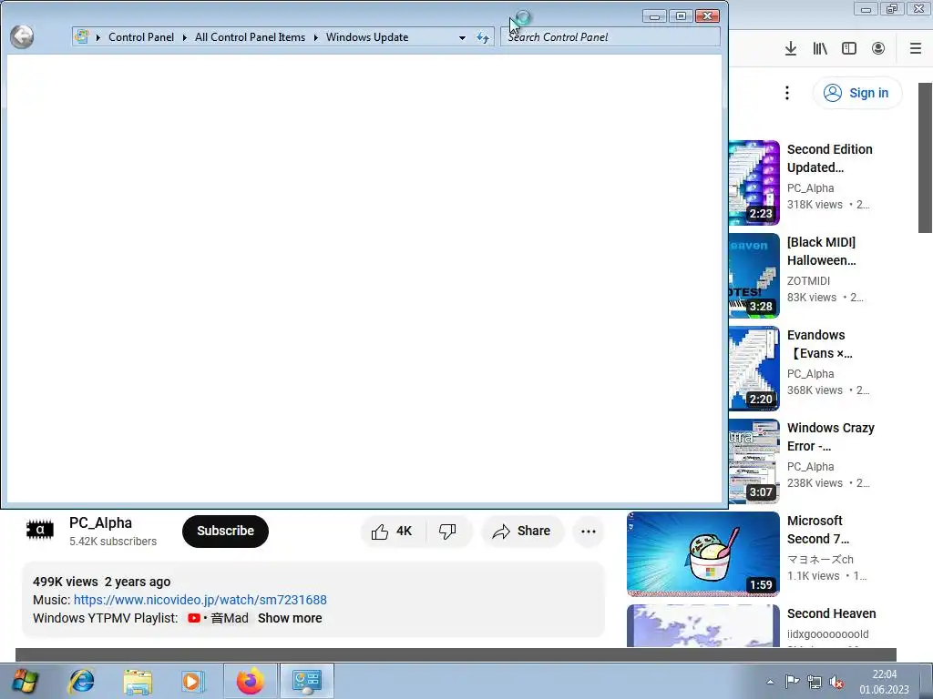Minimize the Control Panel window
Screen dimensions: 933x699
coord(654,16)
